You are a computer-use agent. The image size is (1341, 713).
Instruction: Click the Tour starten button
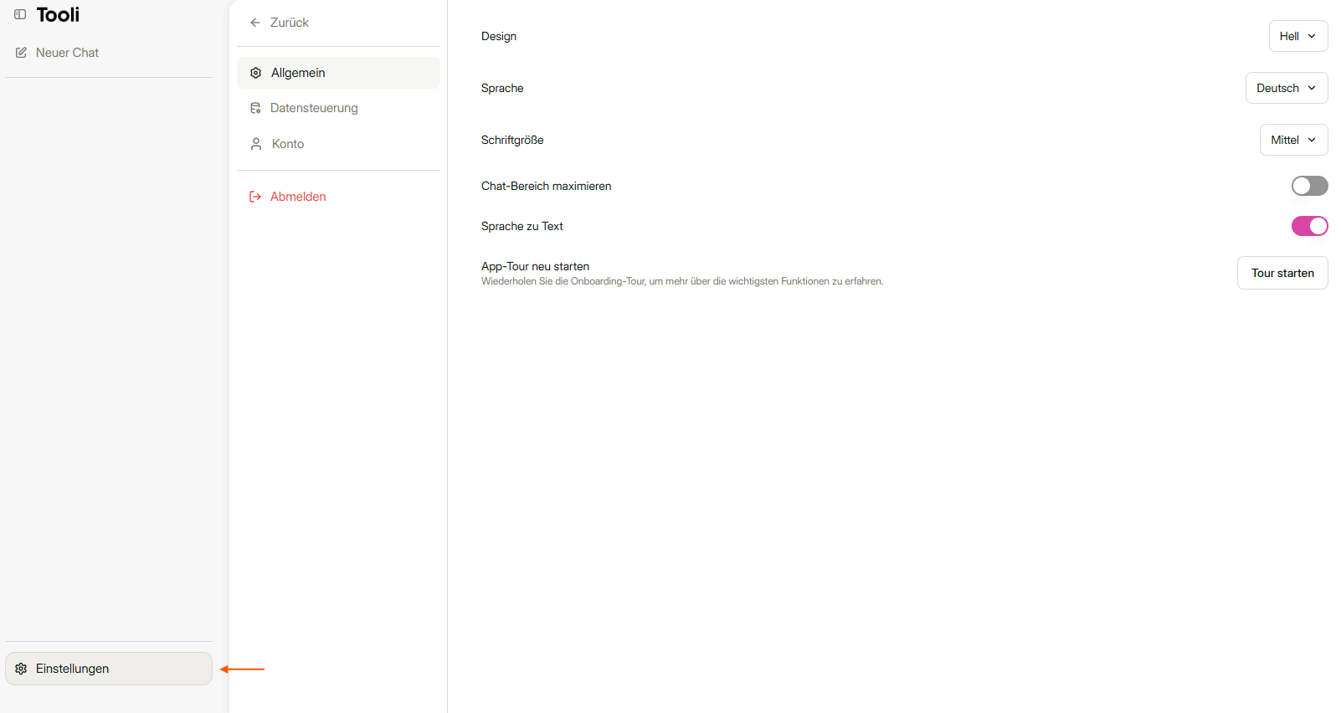pyautogui.click(x=1282, y=273)
